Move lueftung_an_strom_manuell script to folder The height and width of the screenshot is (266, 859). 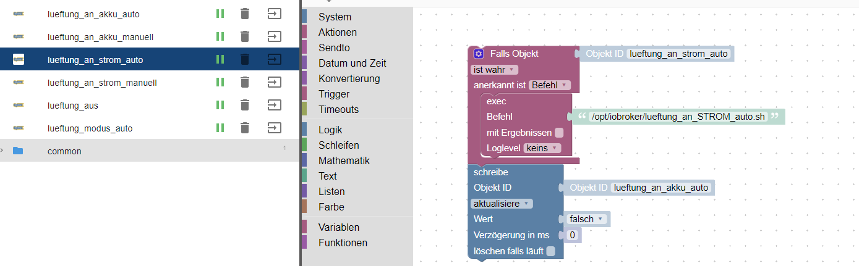point(273,82)
